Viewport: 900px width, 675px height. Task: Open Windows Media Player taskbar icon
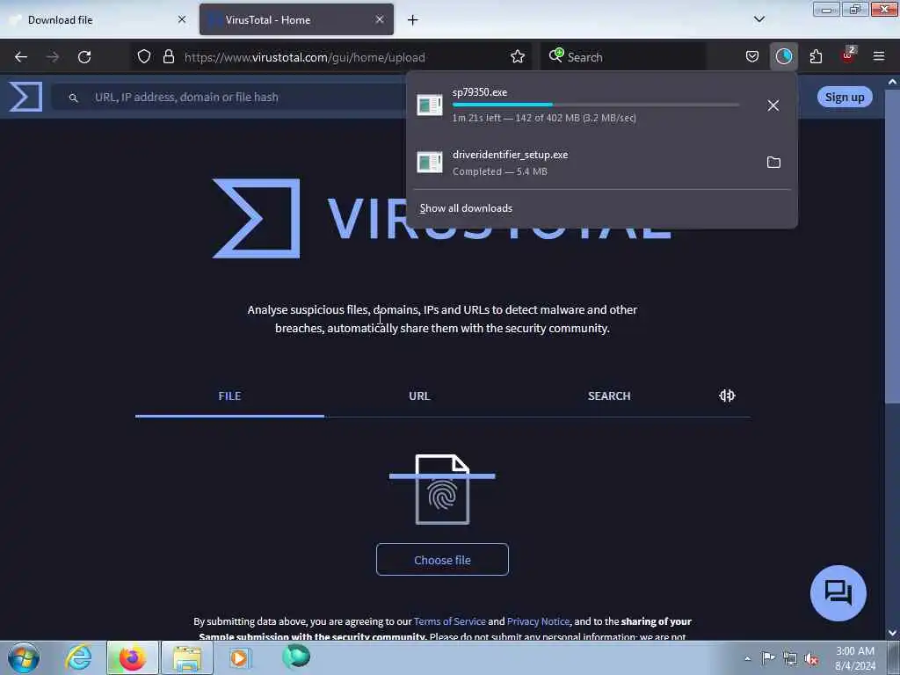[239, 657]
